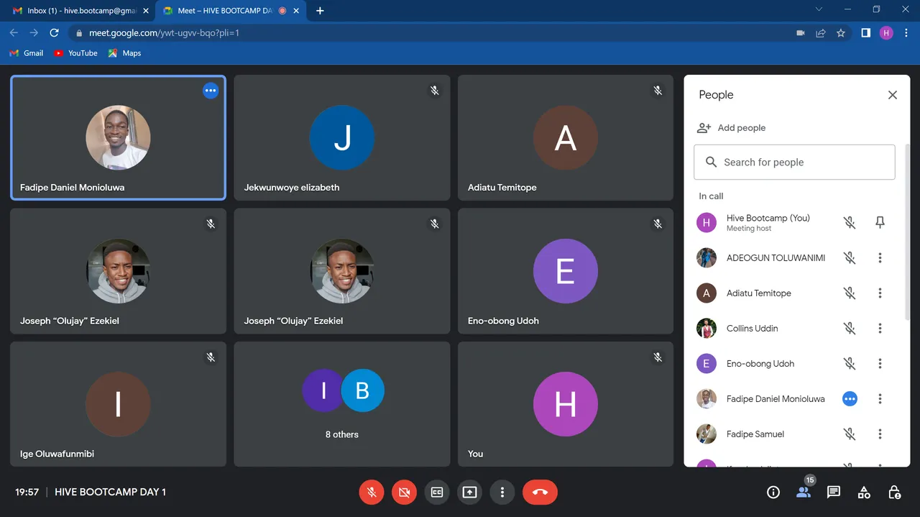Click the address bar URL
This screenshot has width=920, height=517.
(x=164, y=33)
